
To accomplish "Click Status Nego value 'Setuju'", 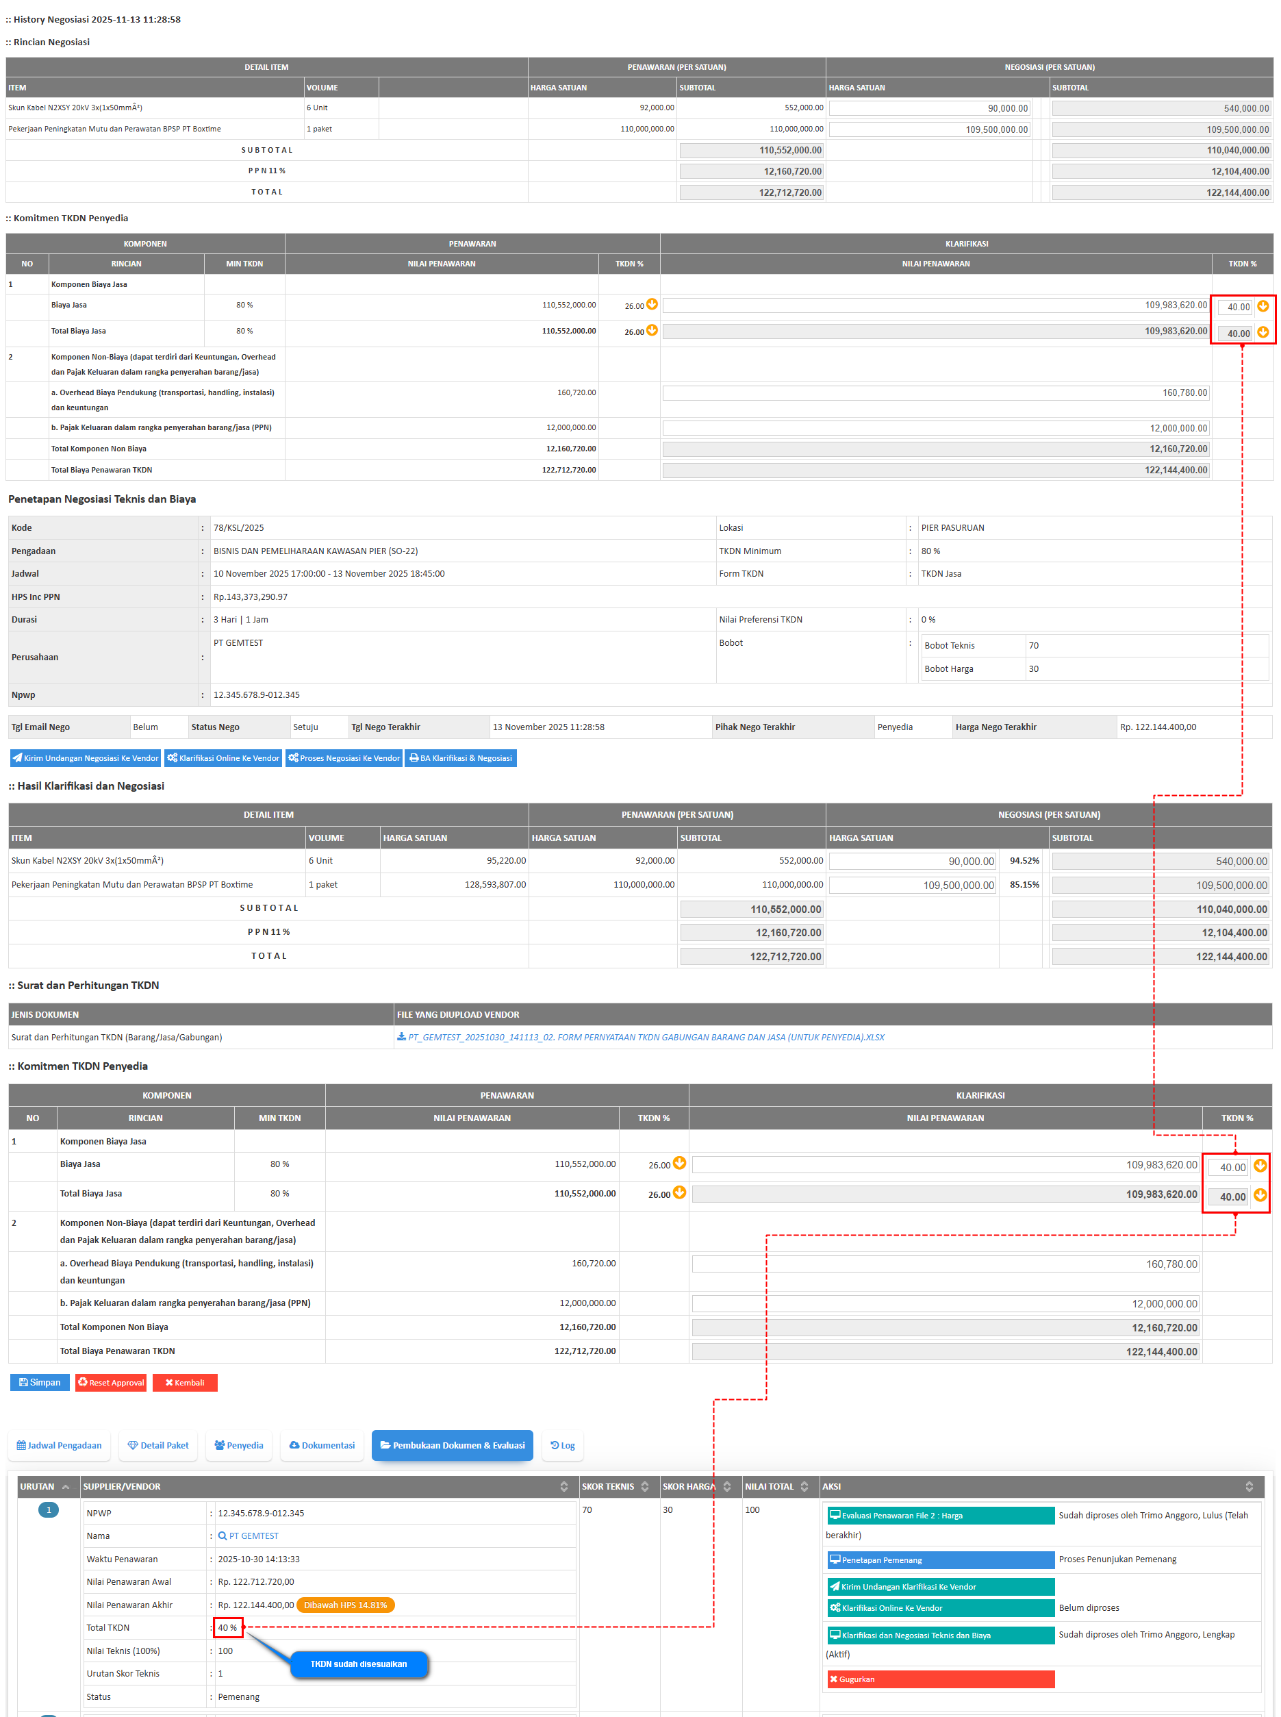I will point(305,727).
